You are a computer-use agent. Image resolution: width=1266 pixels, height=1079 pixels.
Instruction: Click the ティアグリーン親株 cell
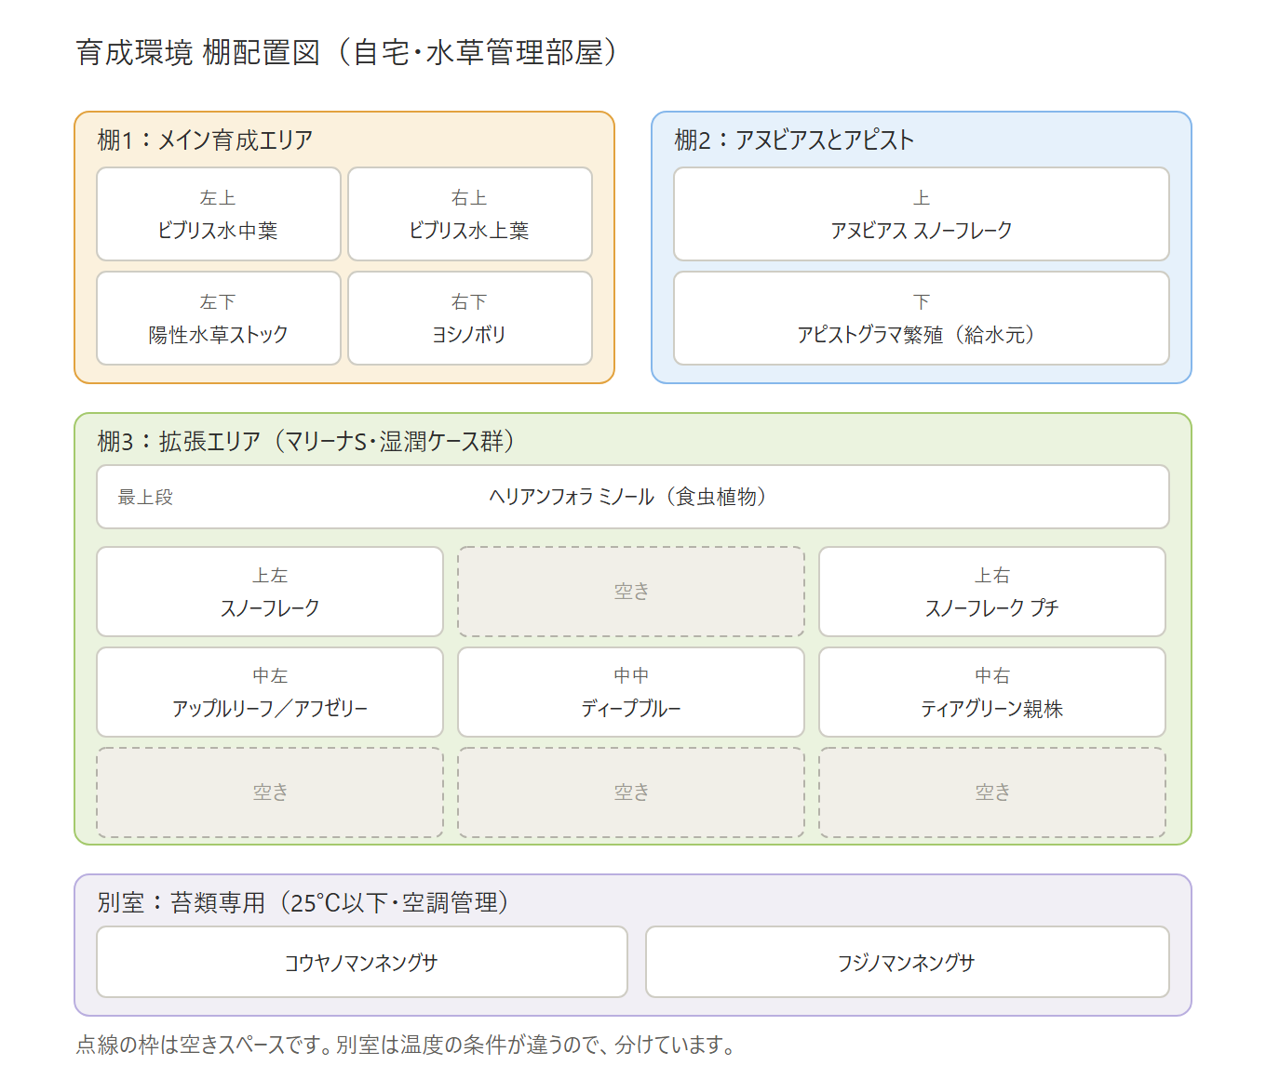coord(992,692)
